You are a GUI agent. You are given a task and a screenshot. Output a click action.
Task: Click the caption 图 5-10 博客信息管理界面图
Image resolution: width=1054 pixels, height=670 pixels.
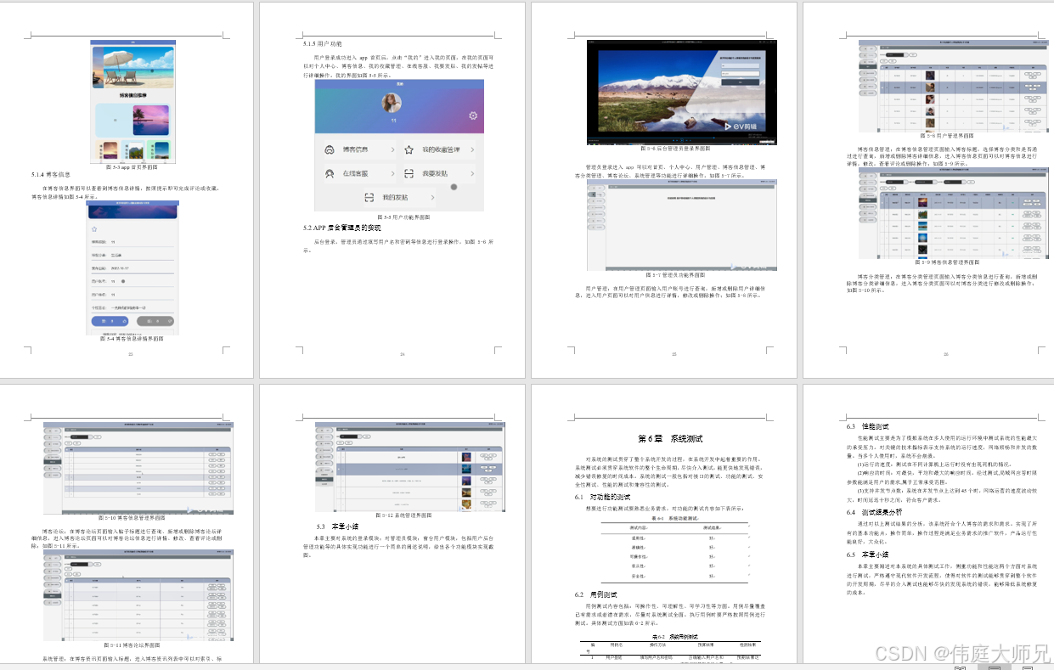(x=132, y=517)
